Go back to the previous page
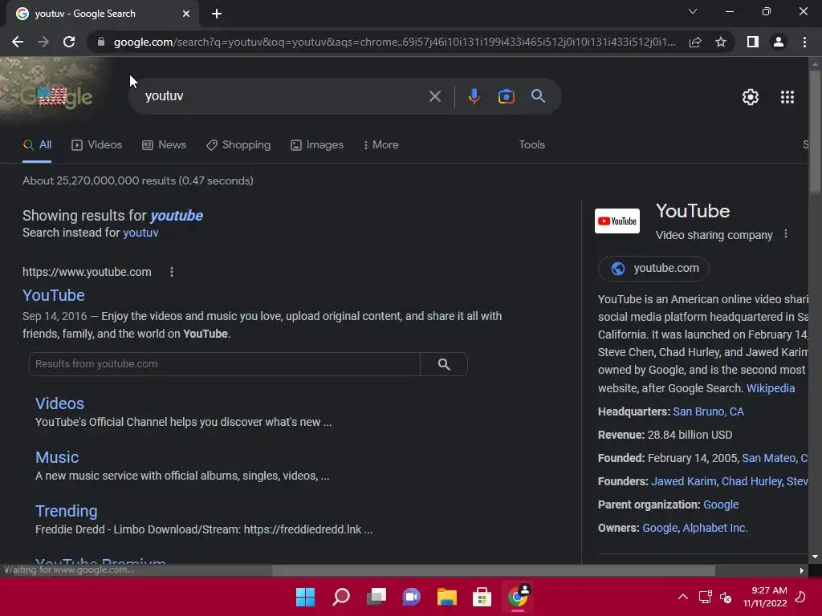The image size is (822, 616). [18, 42]
